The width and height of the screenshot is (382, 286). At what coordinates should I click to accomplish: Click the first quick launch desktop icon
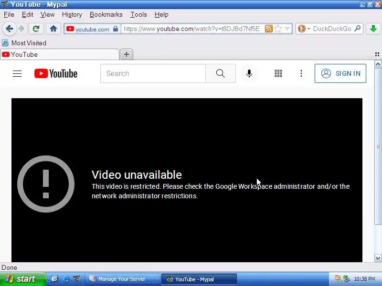click(x=54, y=279)
